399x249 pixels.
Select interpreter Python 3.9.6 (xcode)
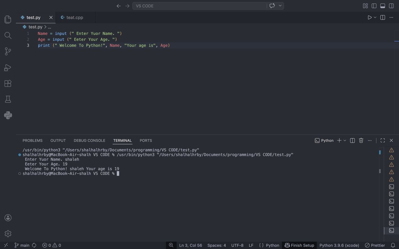[x=339, y=245]
